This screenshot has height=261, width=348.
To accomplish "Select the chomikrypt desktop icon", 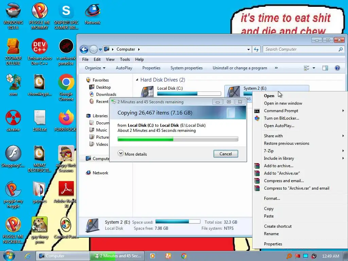I will pos(39,85).
